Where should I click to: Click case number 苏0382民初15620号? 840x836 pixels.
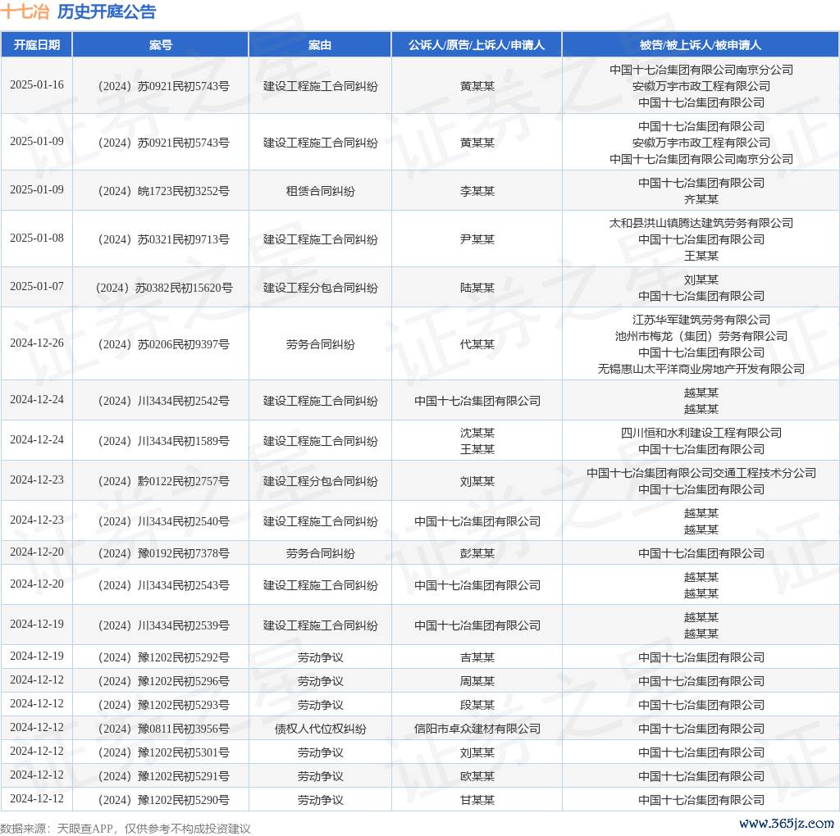coord(164,288)
